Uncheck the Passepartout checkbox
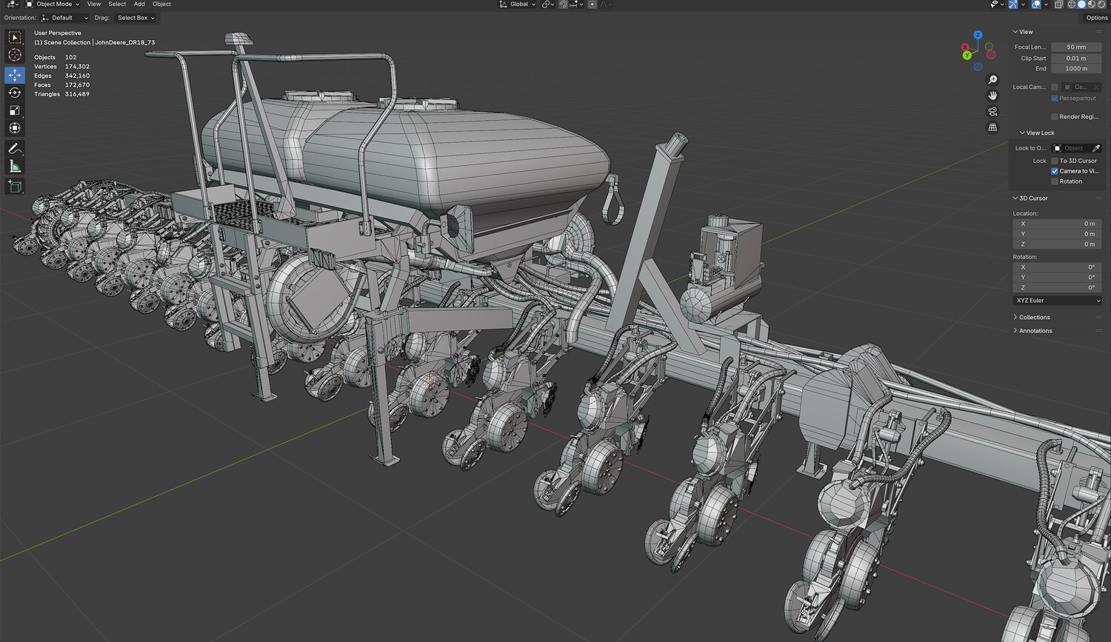Image resolution: width=1111 pixels, height=642 pixels. (1055, 98)
